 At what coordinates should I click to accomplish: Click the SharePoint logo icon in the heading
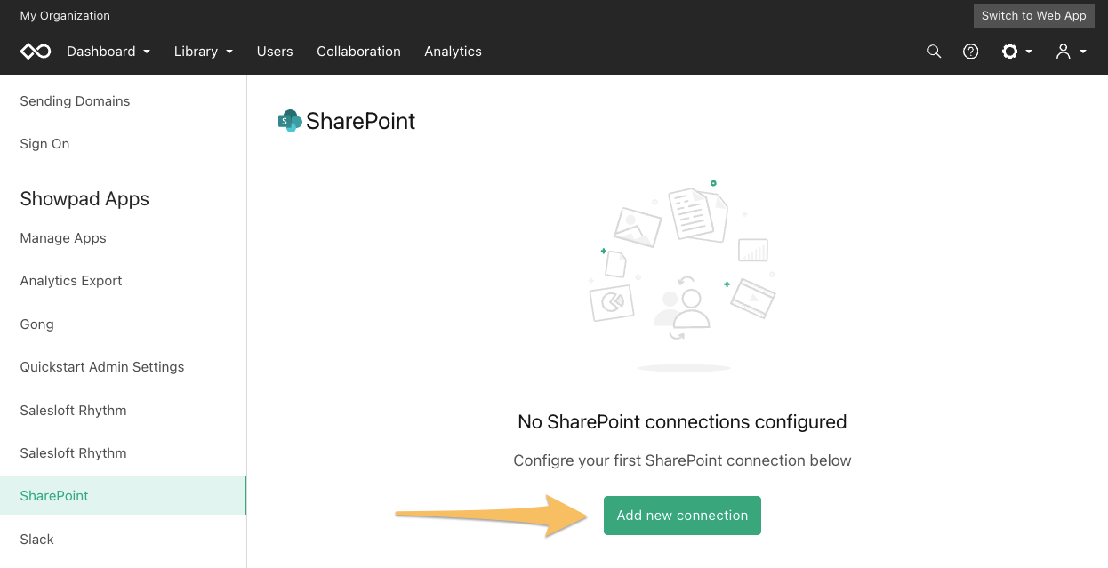point(290,121)
